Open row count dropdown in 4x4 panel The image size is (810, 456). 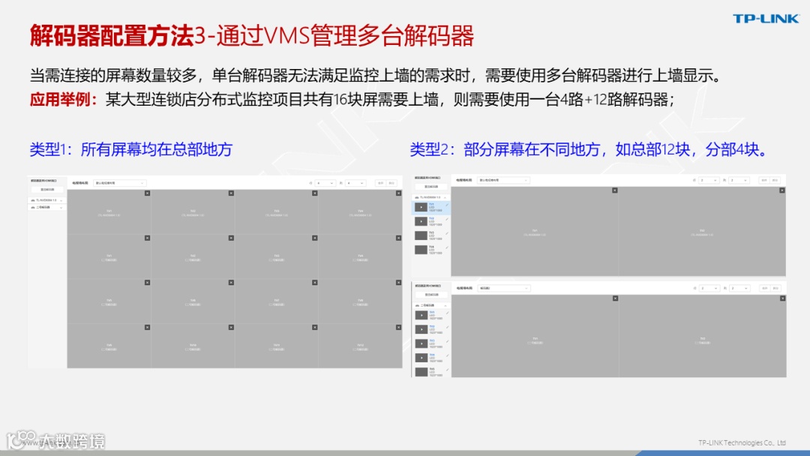pos(325,183)
